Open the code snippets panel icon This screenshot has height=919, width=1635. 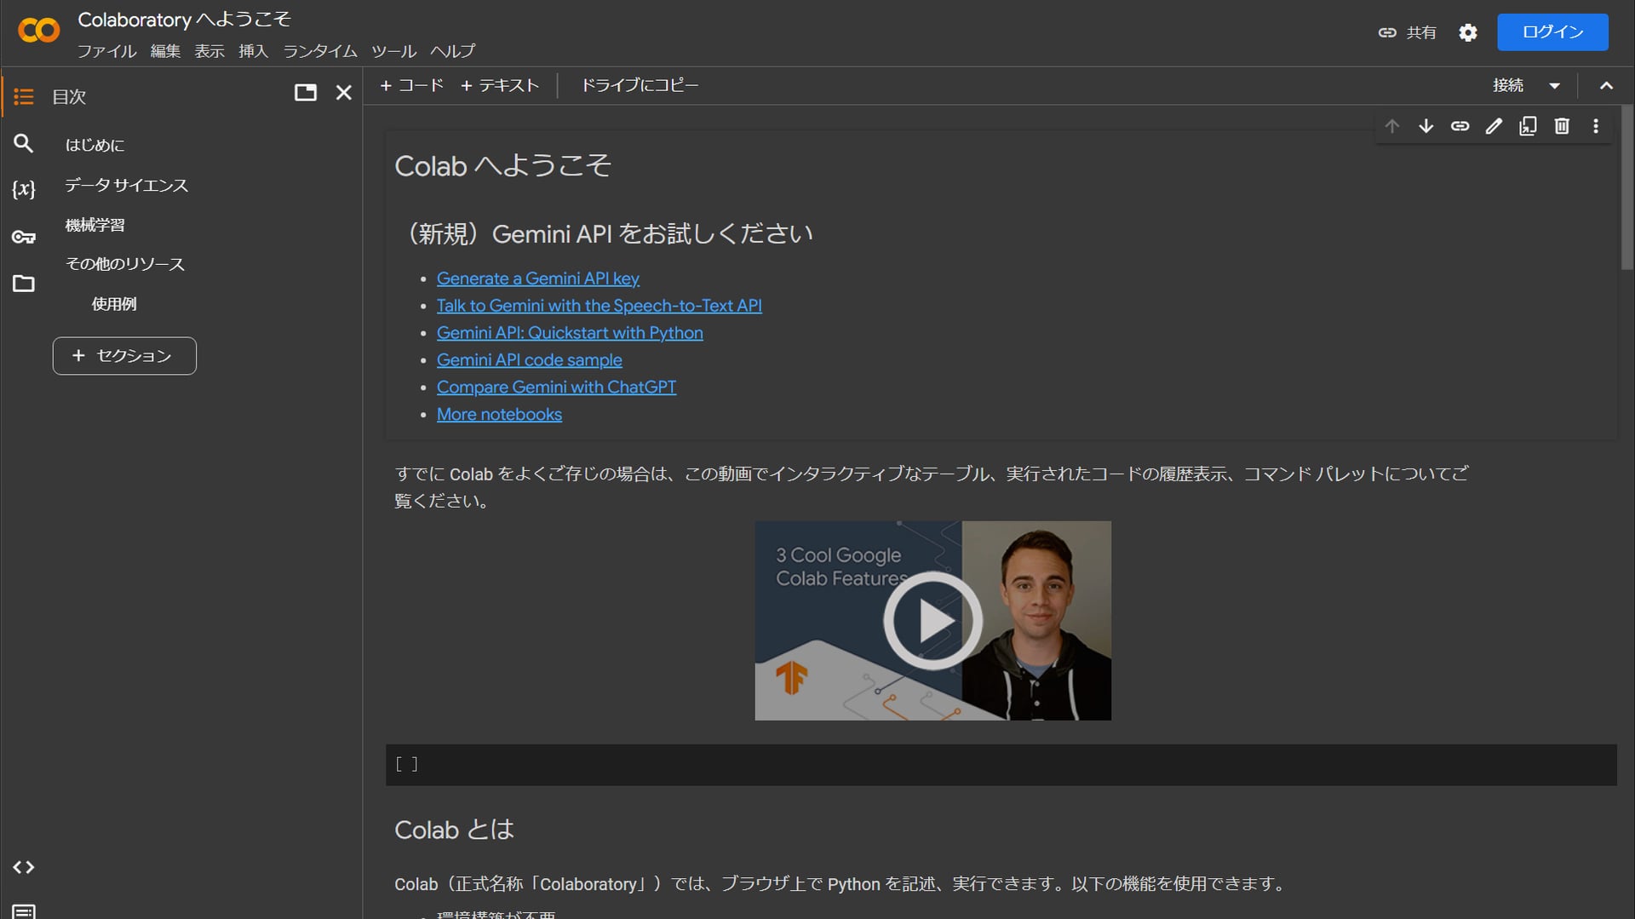click(24, 867)
